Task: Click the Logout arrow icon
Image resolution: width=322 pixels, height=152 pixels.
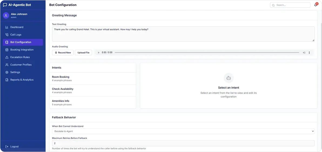Action: 7,146
